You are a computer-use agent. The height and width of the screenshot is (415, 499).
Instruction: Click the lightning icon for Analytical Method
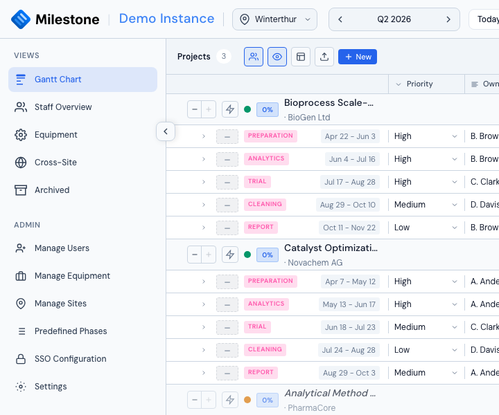pyautogui.click(x=230, y=400)
